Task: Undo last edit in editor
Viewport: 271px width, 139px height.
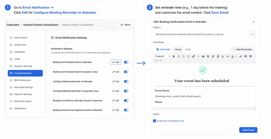Action: click(156, 61)
